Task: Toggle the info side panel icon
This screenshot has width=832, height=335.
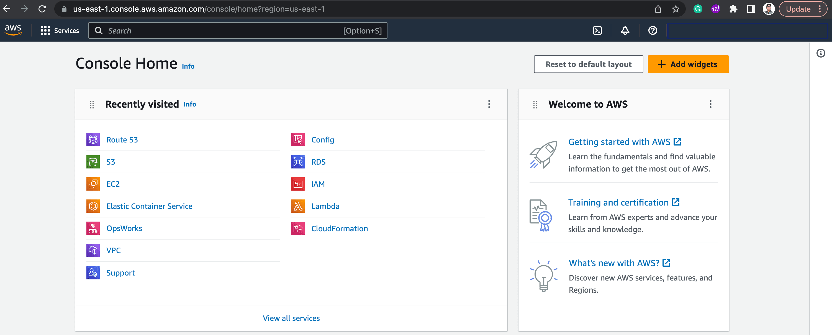Action: point(820,53)
